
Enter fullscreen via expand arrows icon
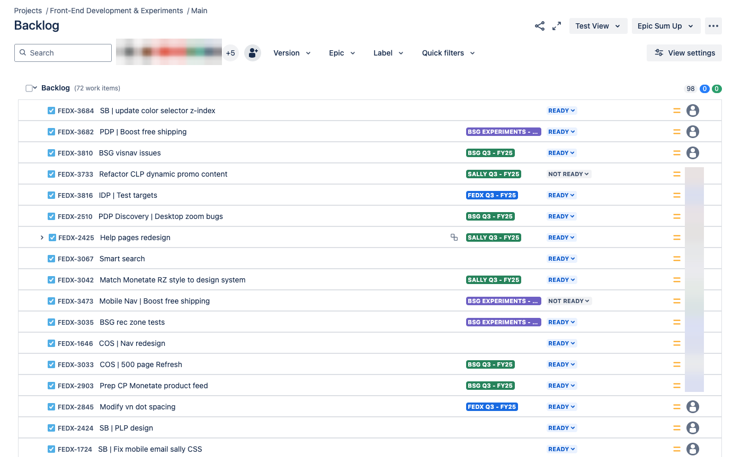[x=557, y=26]
